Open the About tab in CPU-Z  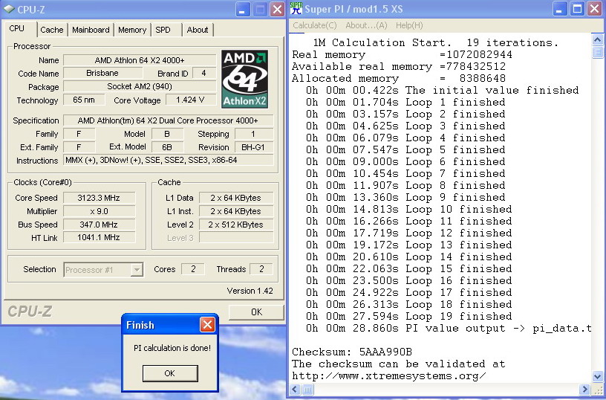[198, 30]
